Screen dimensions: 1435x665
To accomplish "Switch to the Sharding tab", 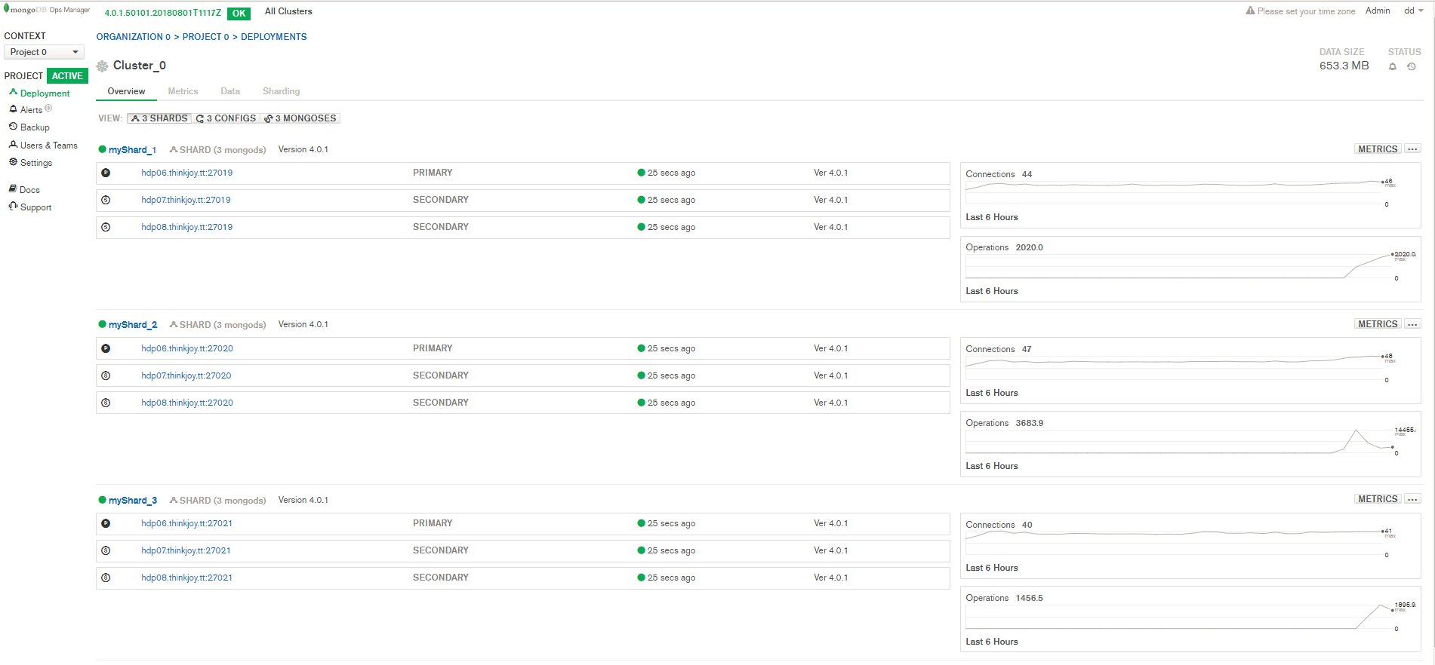I will pyautogui.click(x=281, y=91).
